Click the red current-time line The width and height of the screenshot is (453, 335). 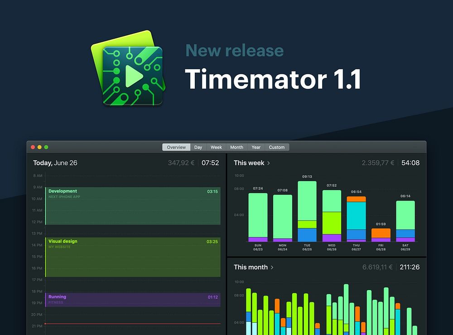point(133,324)
